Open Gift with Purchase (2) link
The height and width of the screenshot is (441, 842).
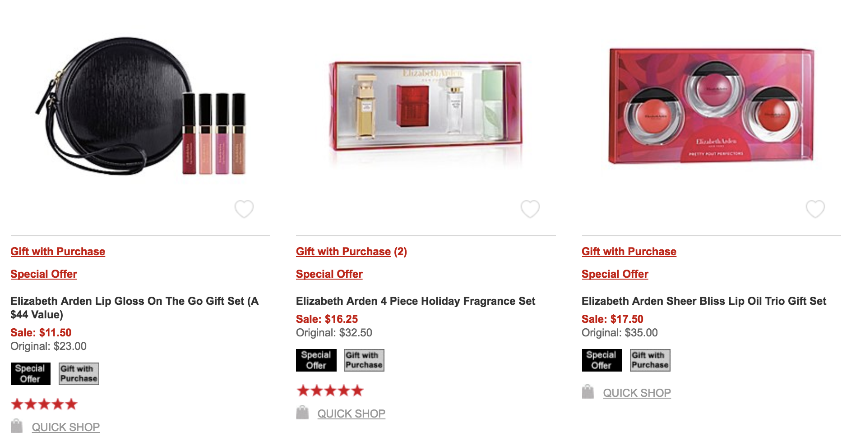coord(352,252)
